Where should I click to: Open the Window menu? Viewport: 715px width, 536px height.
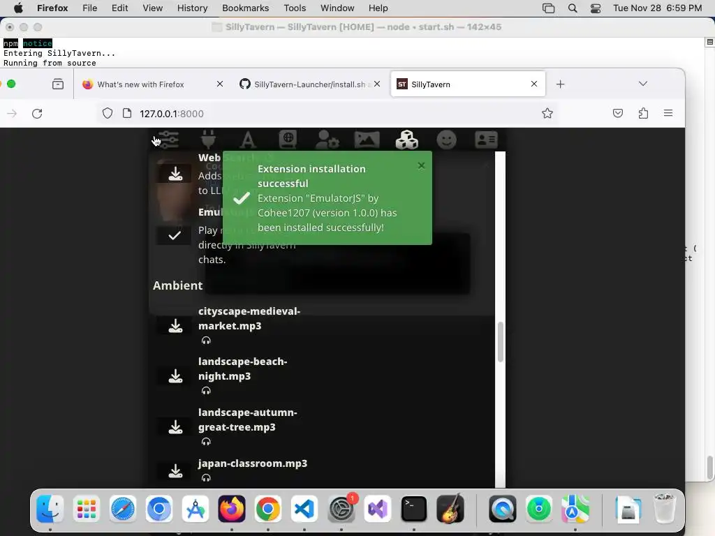pos(337,8)
